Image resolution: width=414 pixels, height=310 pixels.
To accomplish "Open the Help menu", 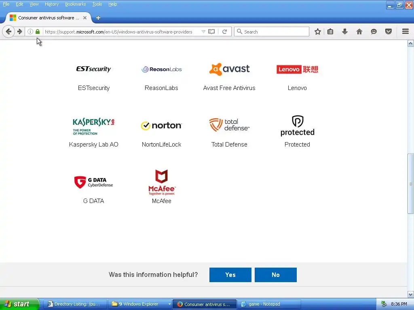I will pyautogui.click(x=112, y=4).
